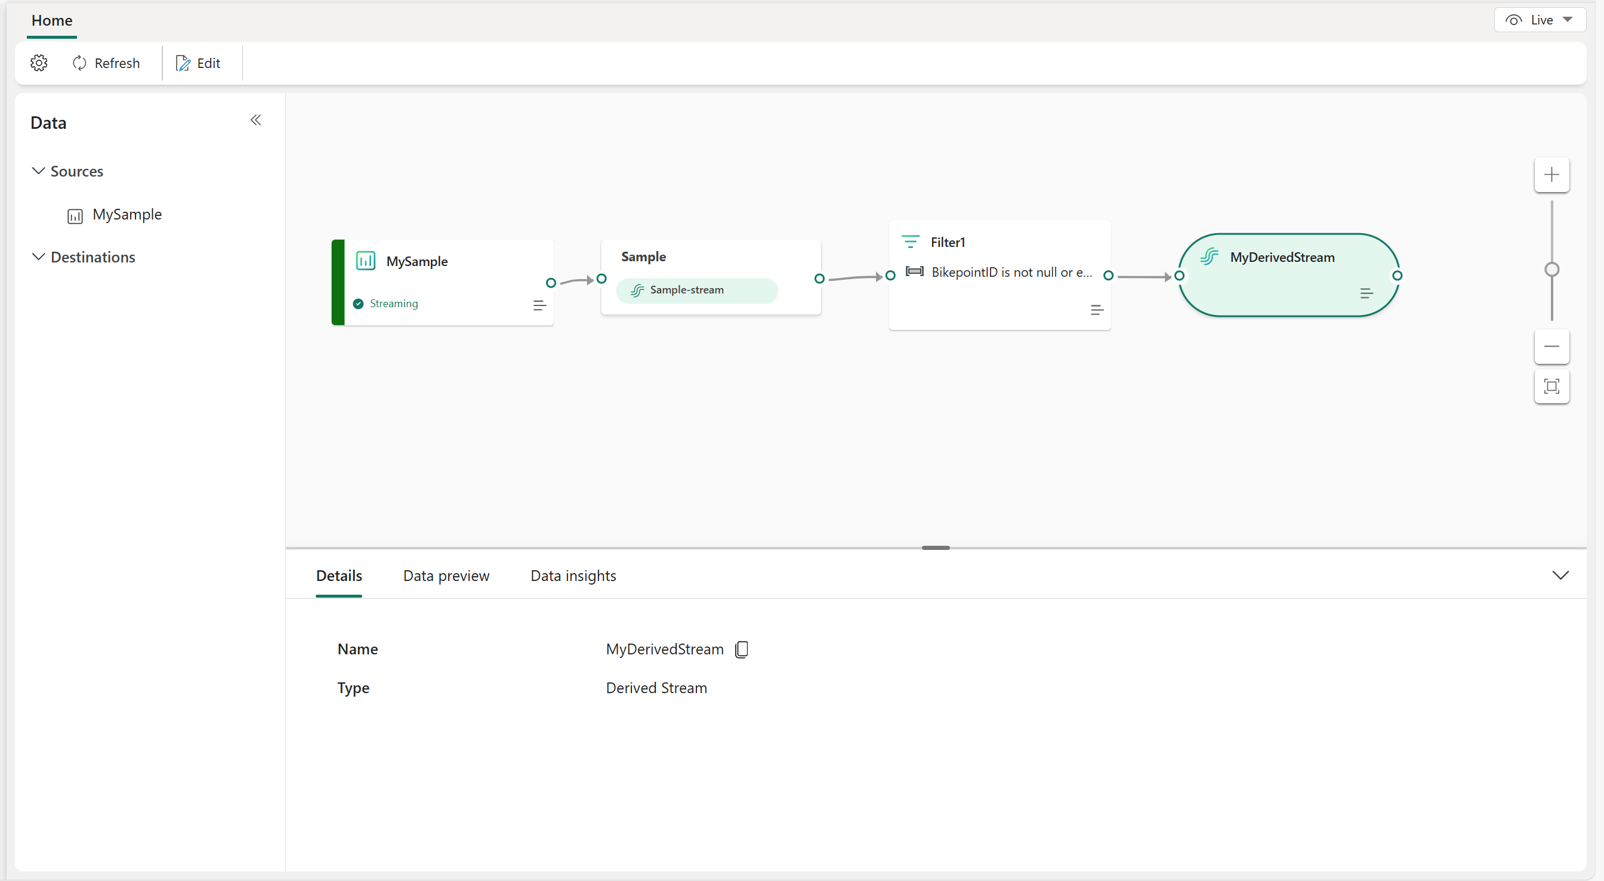Click the Filter1 filter operator icon
Screen dimensions: 1604x881
point(911,240)
